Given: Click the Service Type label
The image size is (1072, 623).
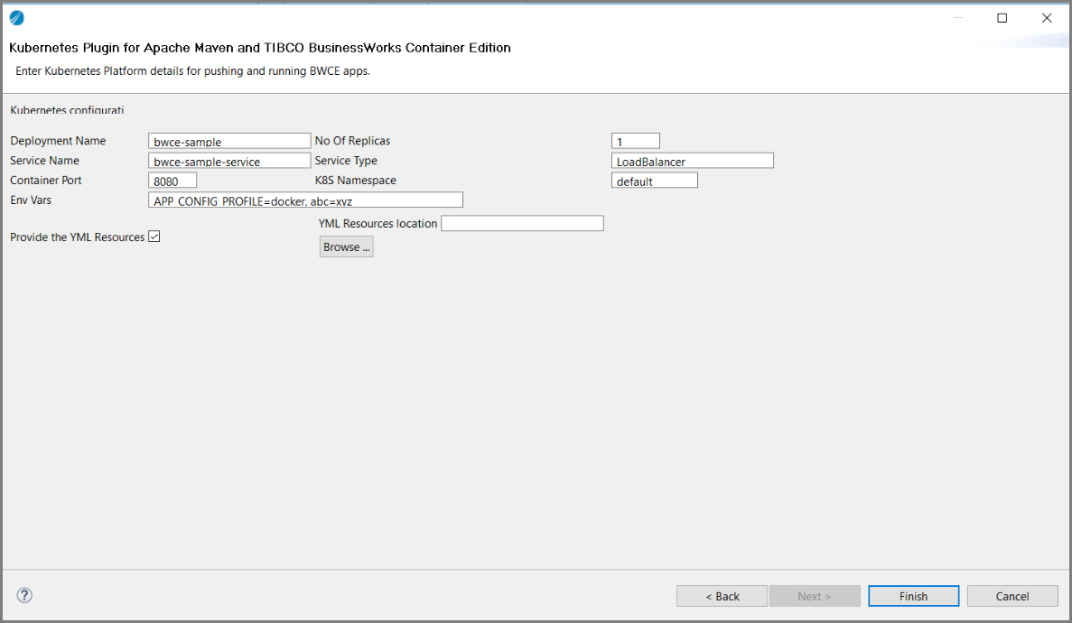Looking at the screenshot, I should click(x=346, y=161).
